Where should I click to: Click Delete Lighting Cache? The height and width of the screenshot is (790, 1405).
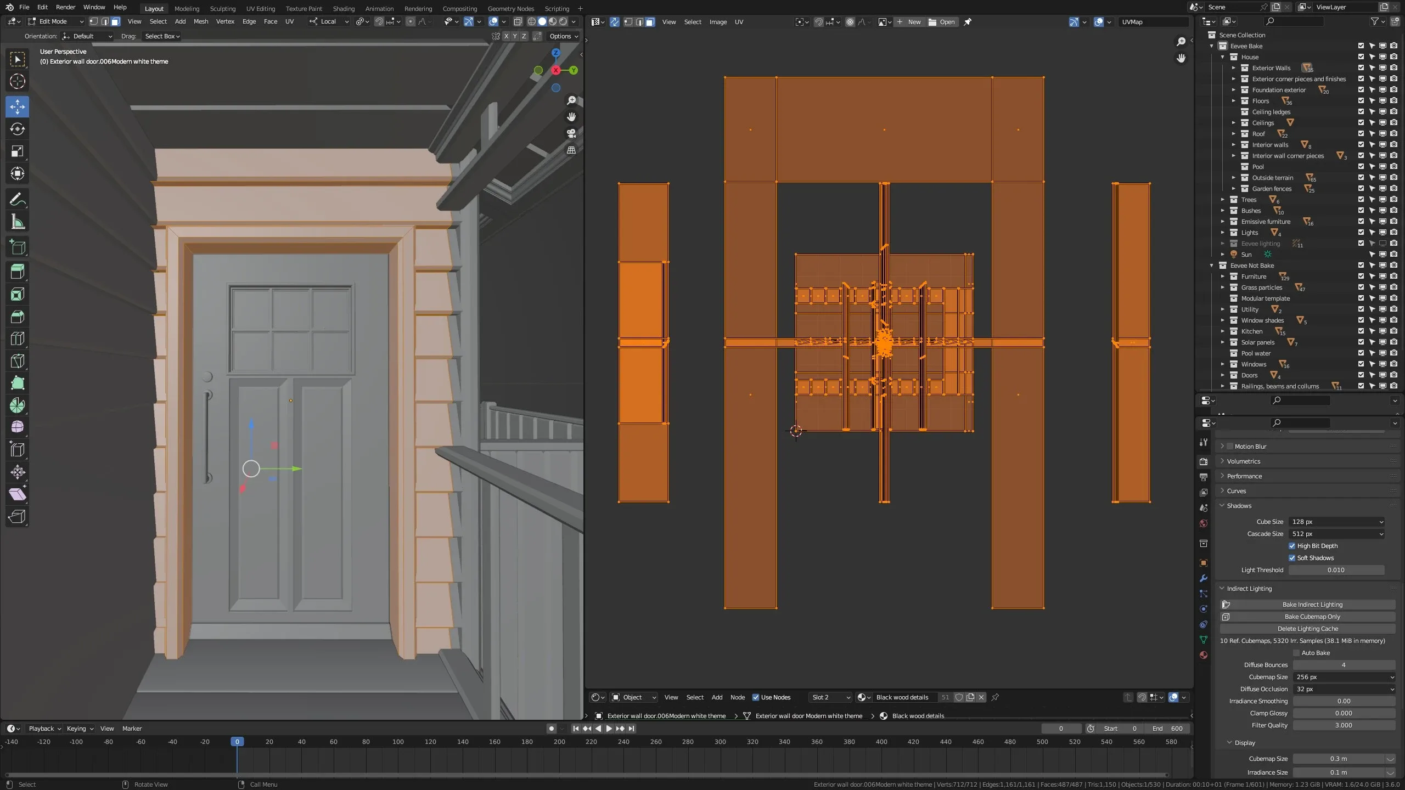[1308, 629]
